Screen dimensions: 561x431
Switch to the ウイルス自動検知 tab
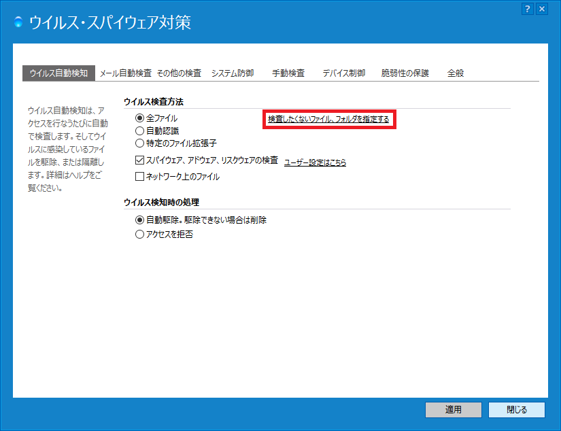tap(58, 73)
